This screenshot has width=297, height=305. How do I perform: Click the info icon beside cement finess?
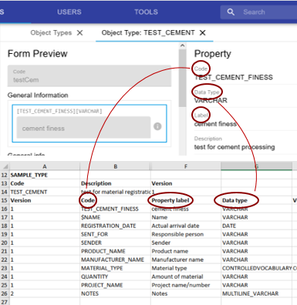157,126
